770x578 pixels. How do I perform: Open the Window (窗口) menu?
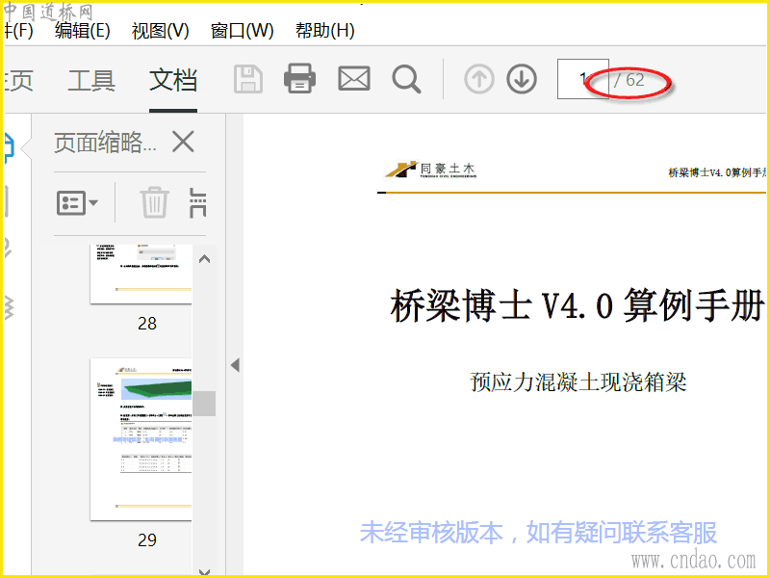pos(242,31)
